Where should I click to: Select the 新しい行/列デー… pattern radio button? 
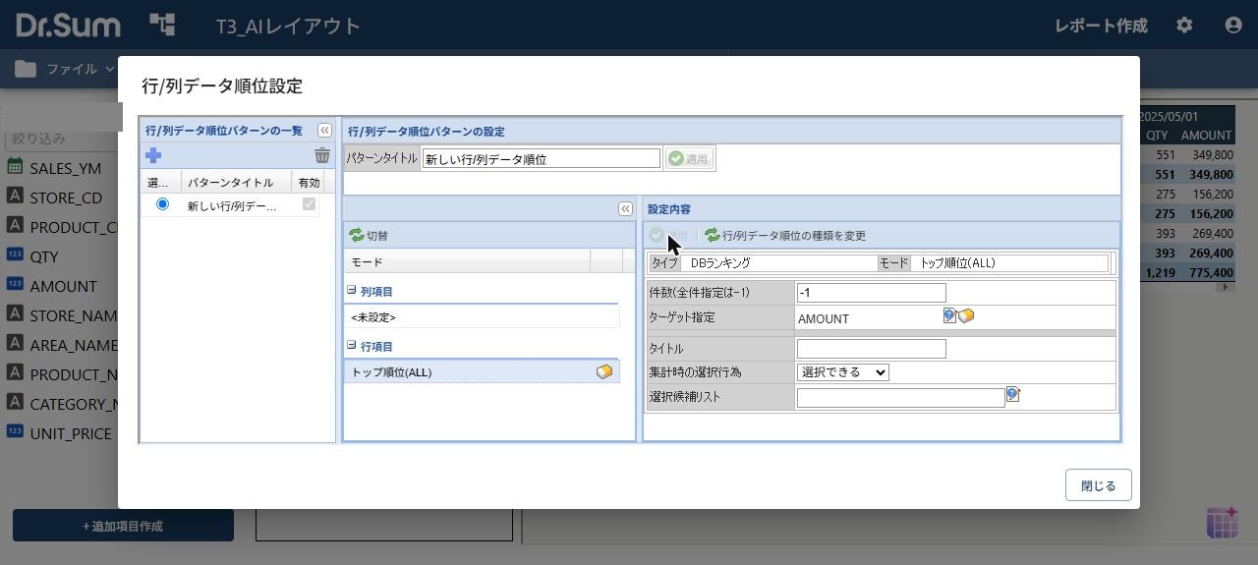point(162,204)
